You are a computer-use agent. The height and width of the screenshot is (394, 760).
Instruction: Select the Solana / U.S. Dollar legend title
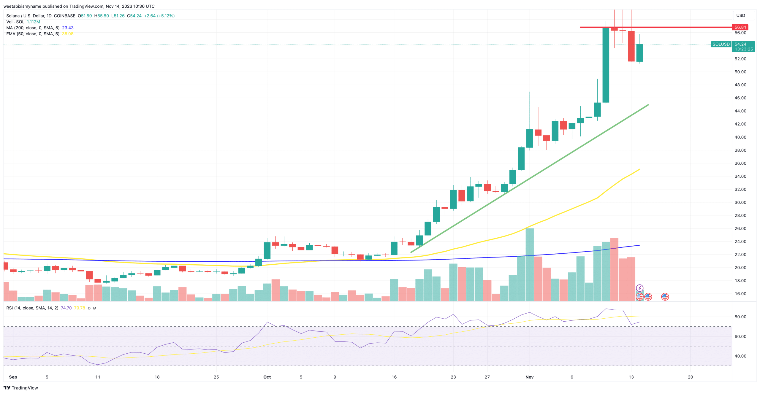click(41, 16)
